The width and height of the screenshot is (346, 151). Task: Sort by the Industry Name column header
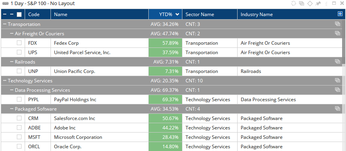257,15
